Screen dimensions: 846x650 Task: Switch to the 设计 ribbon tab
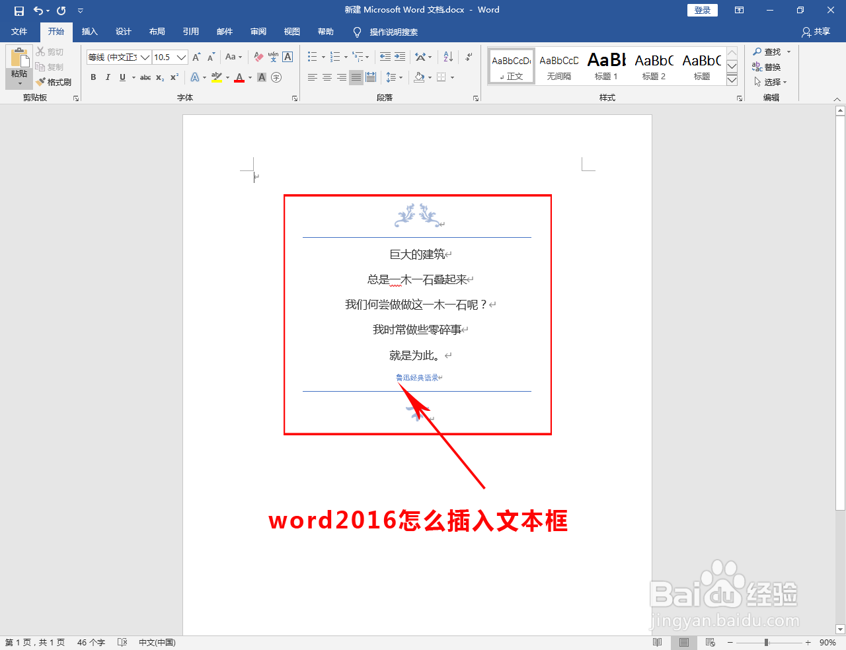click(x=123, y=32)
